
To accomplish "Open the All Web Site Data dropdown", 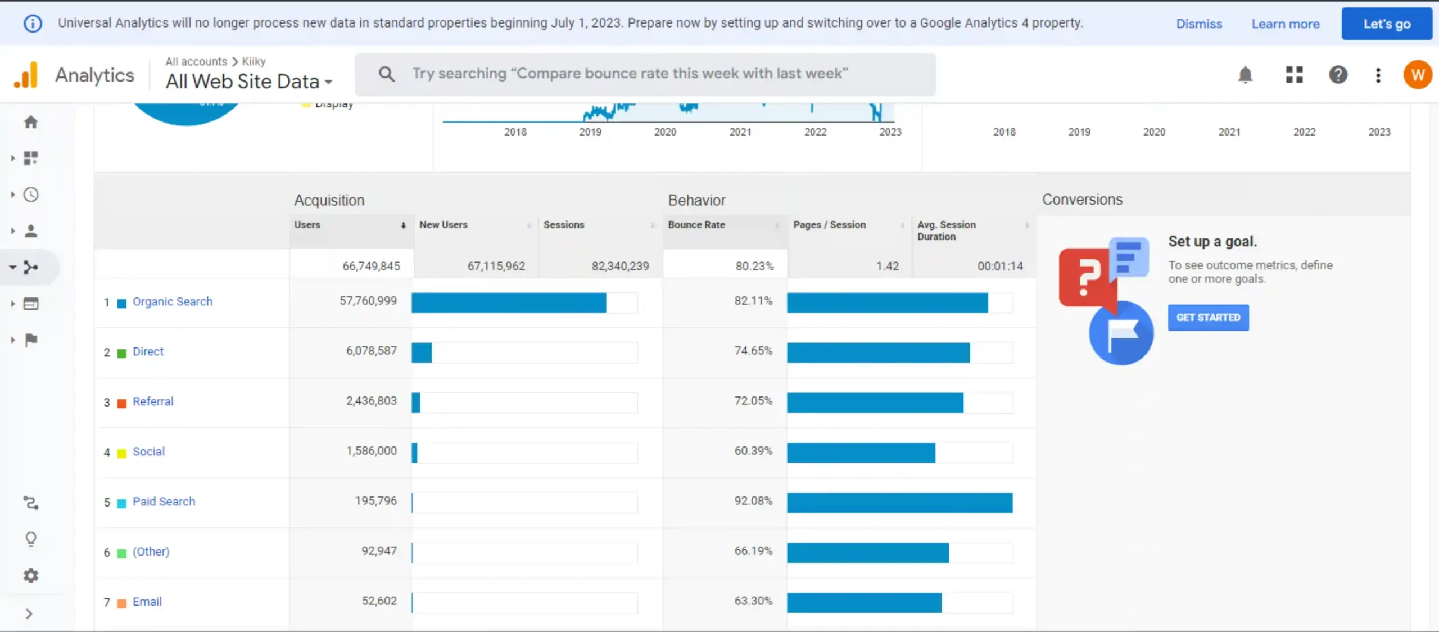I will (249, 82).
